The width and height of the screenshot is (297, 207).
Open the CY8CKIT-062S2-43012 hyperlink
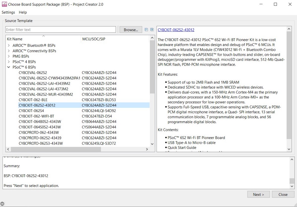point(176,30)
